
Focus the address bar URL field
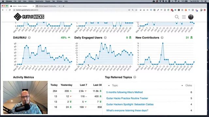[71, 10]
